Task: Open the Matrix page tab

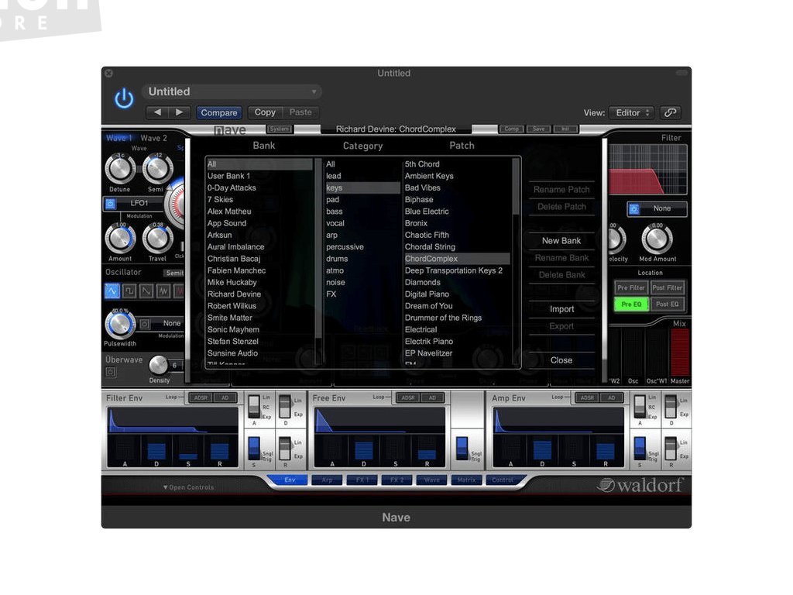Action: click(466, 480)
